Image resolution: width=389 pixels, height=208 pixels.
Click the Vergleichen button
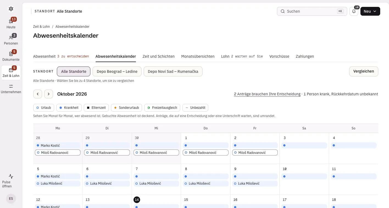[363, 71]
